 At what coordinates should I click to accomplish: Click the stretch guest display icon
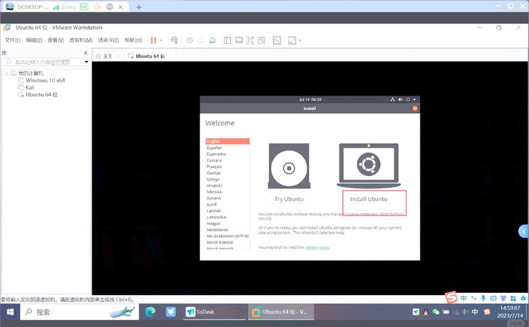[292, 41]
